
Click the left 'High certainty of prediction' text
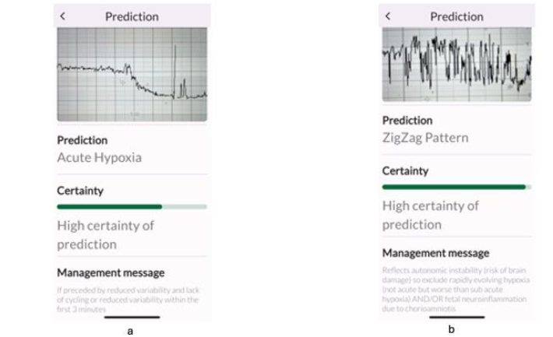tap(105, 234)
